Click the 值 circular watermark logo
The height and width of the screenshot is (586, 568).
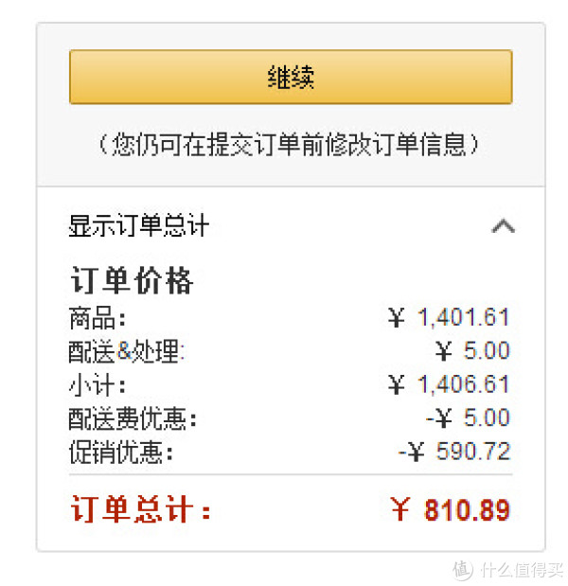click(x=462, y=570)
